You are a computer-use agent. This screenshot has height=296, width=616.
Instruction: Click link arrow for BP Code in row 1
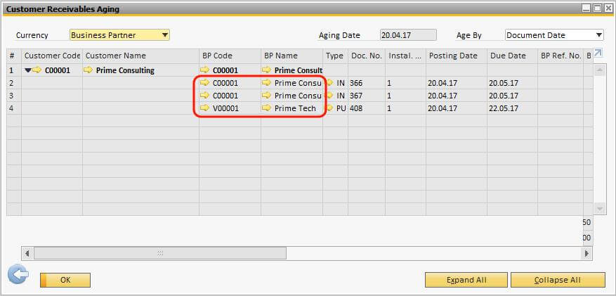pyautogui.click(x=204, y=70)
